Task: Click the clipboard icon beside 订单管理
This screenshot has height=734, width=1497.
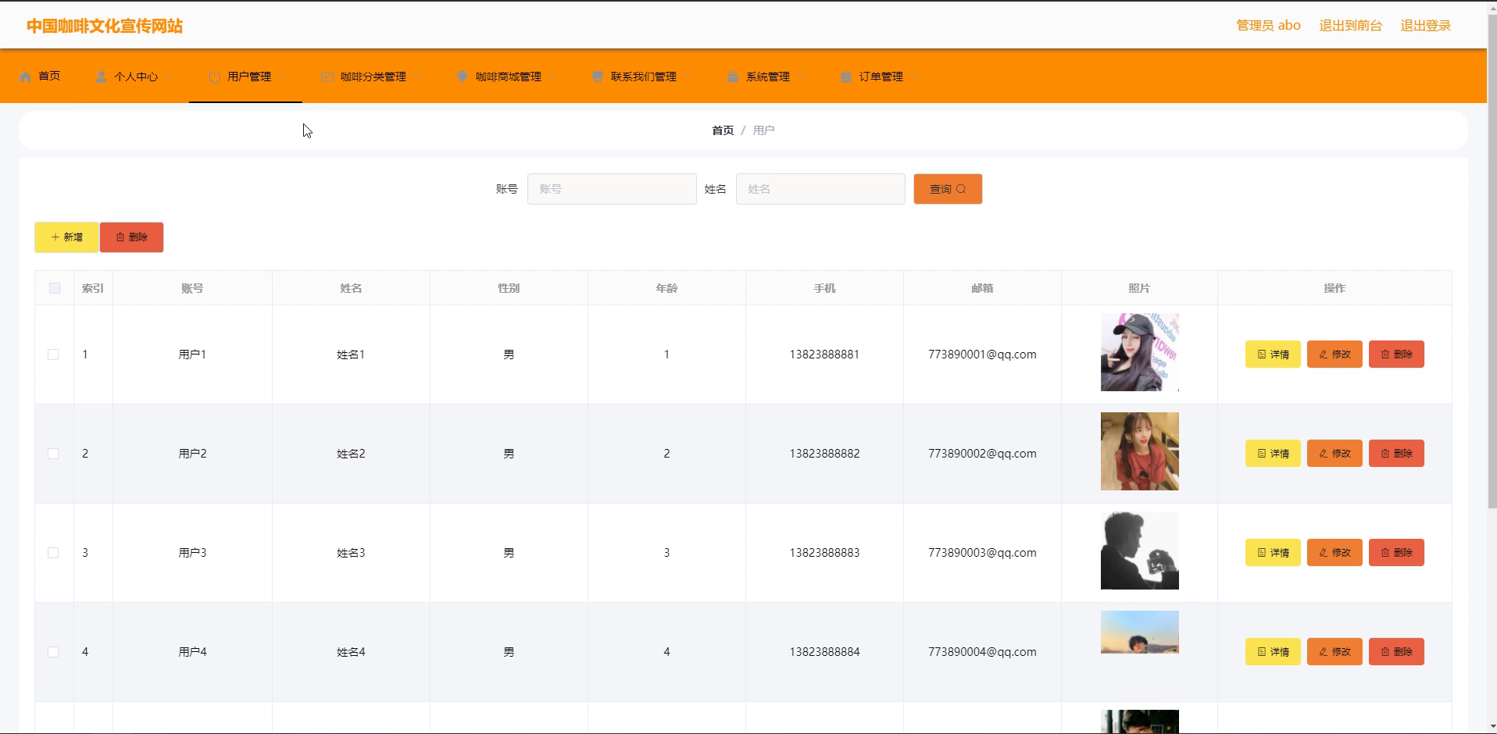Action: click(846, 77)
